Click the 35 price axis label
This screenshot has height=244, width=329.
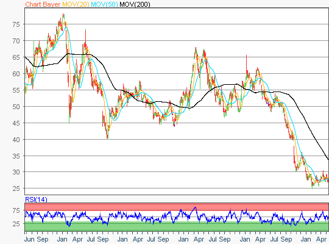click(16, 156)
